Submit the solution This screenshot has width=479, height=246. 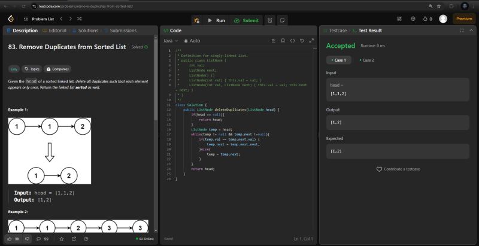(x=246, y=20)
